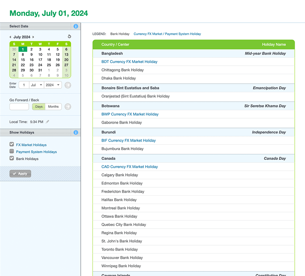305x276 pixels.
Task: Click Calgary Bank Holiday row
Action: [194, 175]
